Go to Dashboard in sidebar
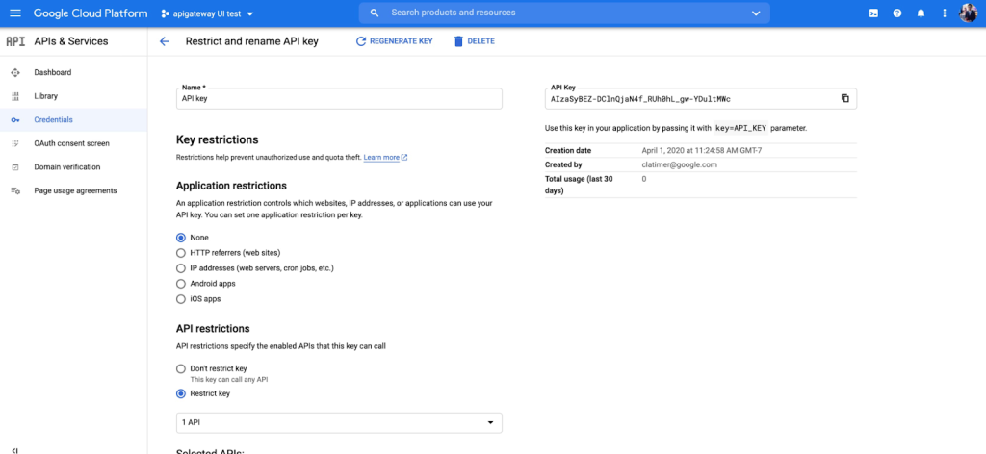The width and height of the screenshot is (986, 454). point(53,72)
